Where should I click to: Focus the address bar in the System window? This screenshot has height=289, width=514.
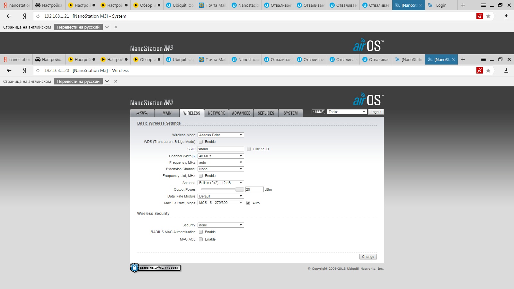pos(254,16)
